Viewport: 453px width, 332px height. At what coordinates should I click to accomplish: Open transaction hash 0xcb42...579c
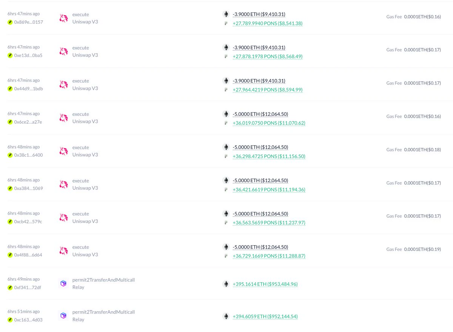(x=28, y=221)
